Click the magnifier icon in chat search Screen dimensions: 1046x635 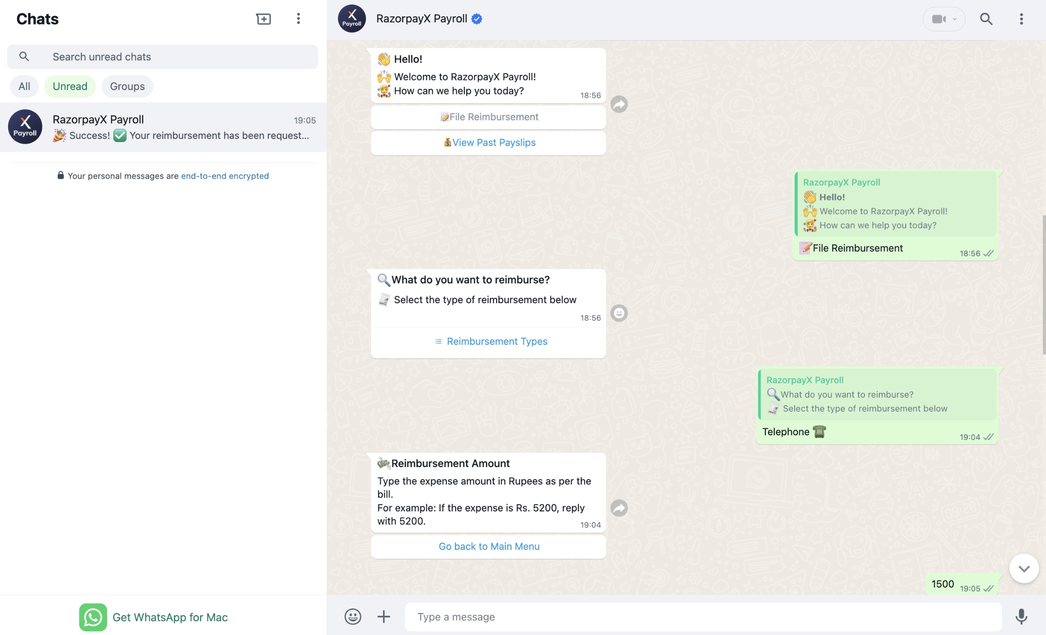coord(24,56)
